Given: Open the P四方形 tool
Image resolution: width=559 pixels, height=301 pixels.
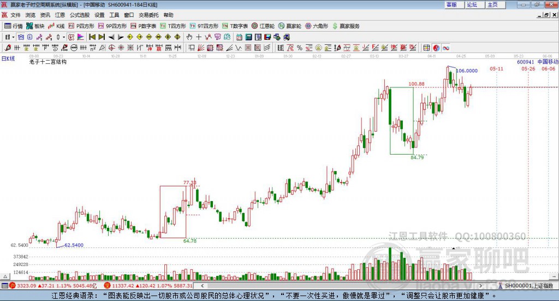Looking at the screenshot, I should [81, 26].
